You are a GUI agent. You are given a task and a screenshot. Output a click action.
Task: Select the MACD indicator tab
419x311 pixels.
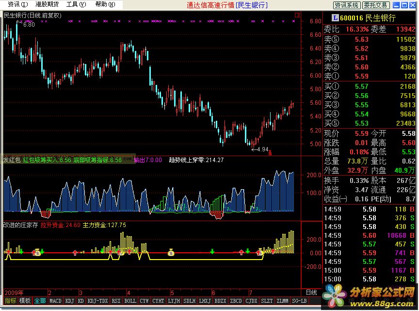tap(56, 301)
